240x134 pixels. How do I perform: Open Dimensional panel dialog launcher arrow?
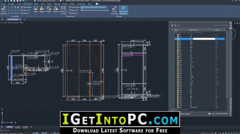(x=109, y=16)
